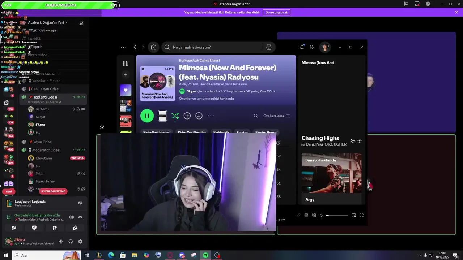This screenshot has height=260, width=463.
Task: Select user Kürşat in voice channel
Action: click(x=40, y=117)
